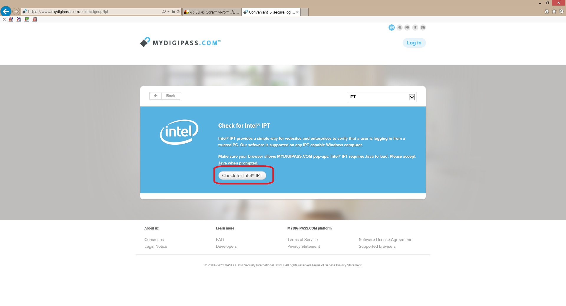Viewport: 566px width, 306px height.
Task: Click the 'About us' footer heading
Action: coord(152,228)
